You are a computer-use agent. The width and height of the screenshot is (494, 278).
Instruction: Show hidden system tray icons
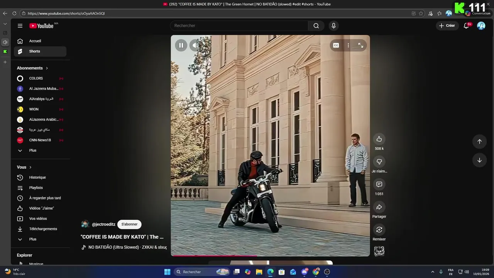(x=432, y=272)
